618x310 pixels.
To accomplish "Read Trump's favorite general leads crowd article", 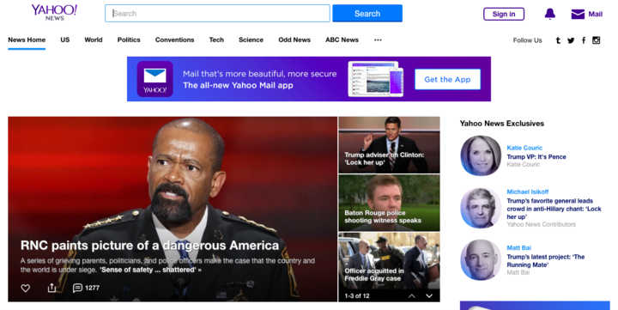I will [x=554, y=209].
